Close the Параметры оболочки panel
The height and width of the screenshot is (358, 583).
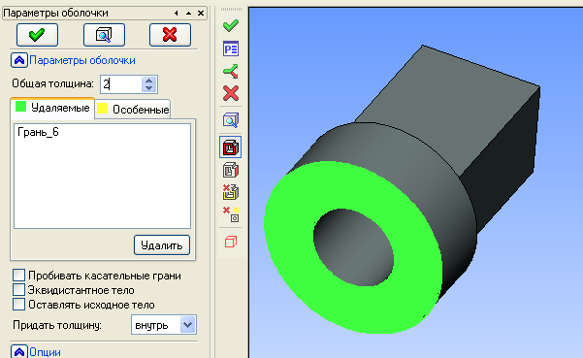tap(201, 13)
